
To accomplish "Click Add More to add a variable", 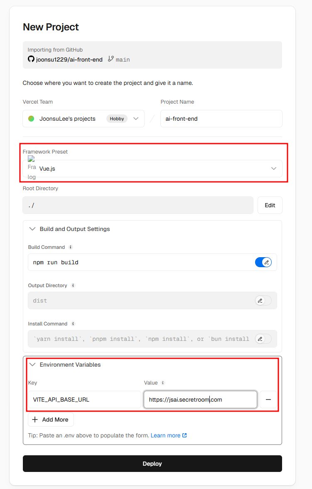I will pos(51,419).
